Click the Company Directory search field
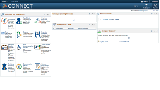Viewport: 160px width, 90px height. coord(113,38)
